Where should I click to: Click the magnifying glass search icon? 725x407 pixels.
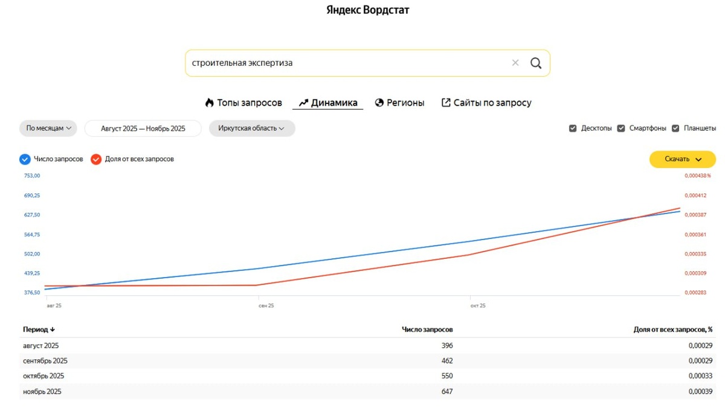pos(536,63)
